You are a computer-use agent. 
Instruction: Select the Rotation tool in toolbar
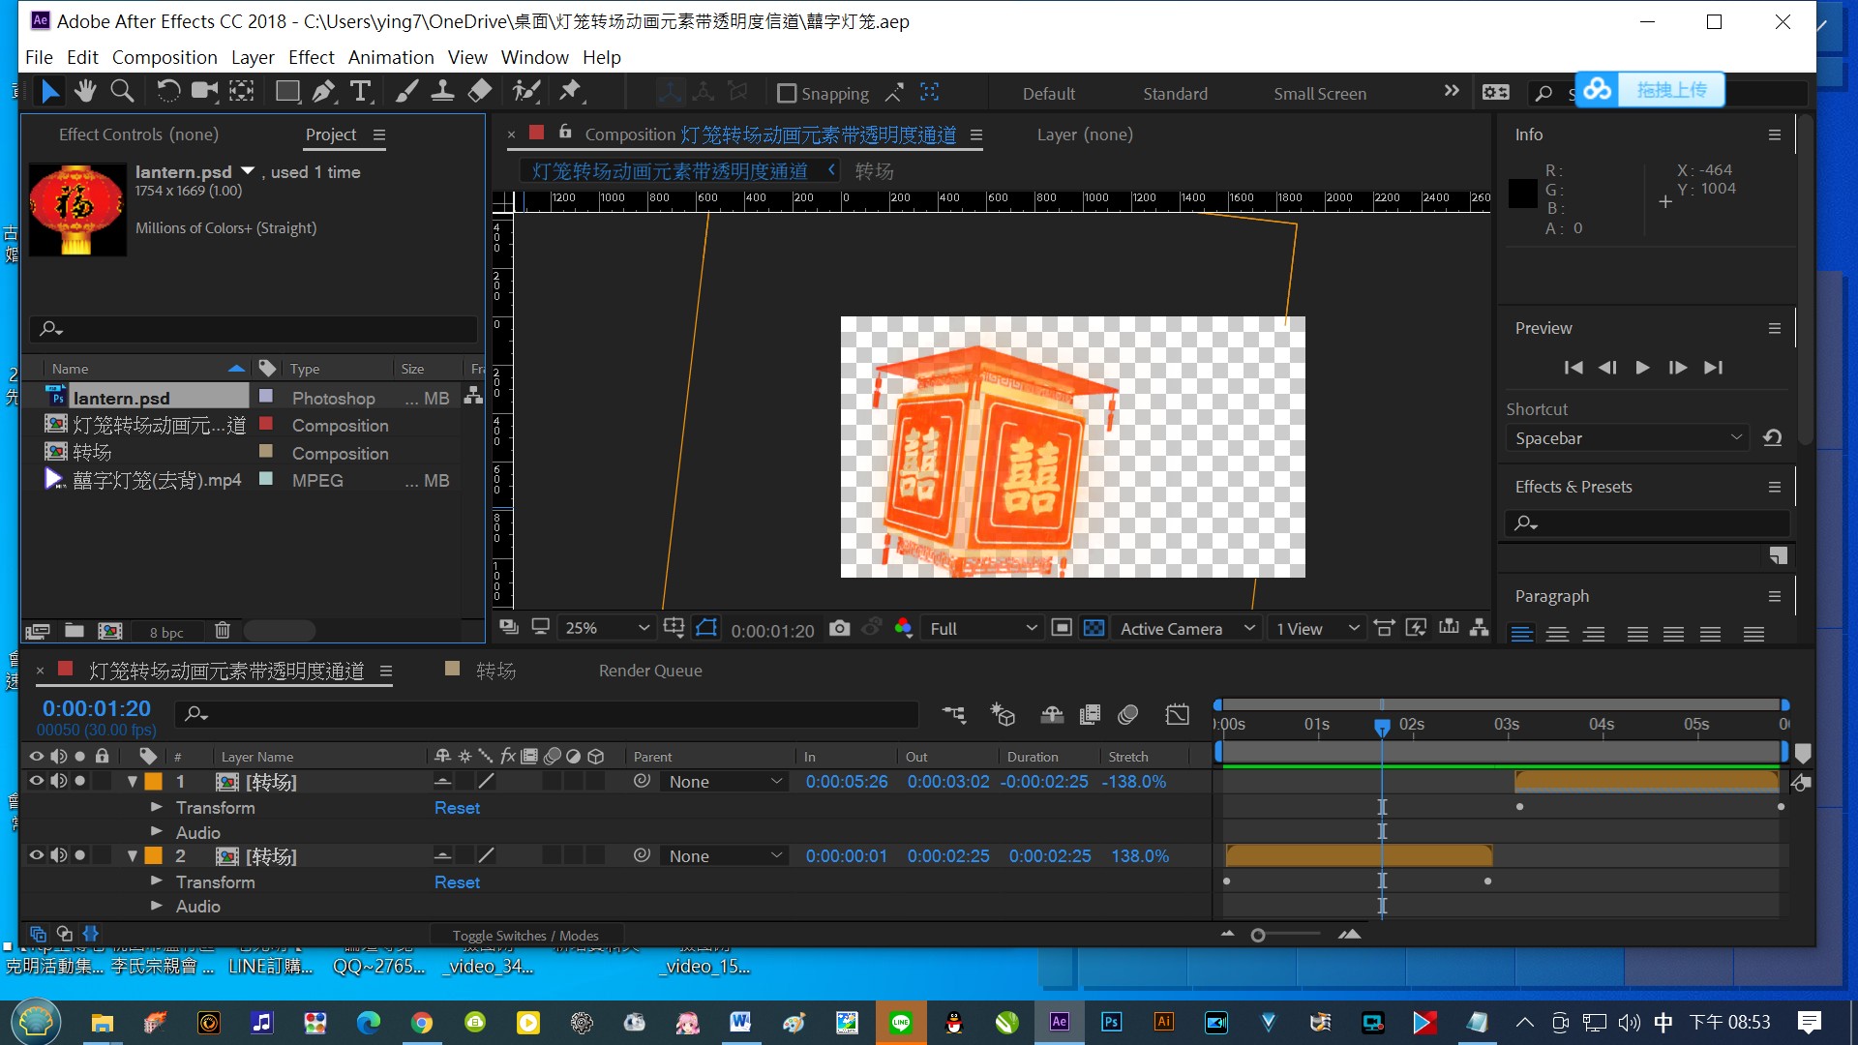[165, 92]
